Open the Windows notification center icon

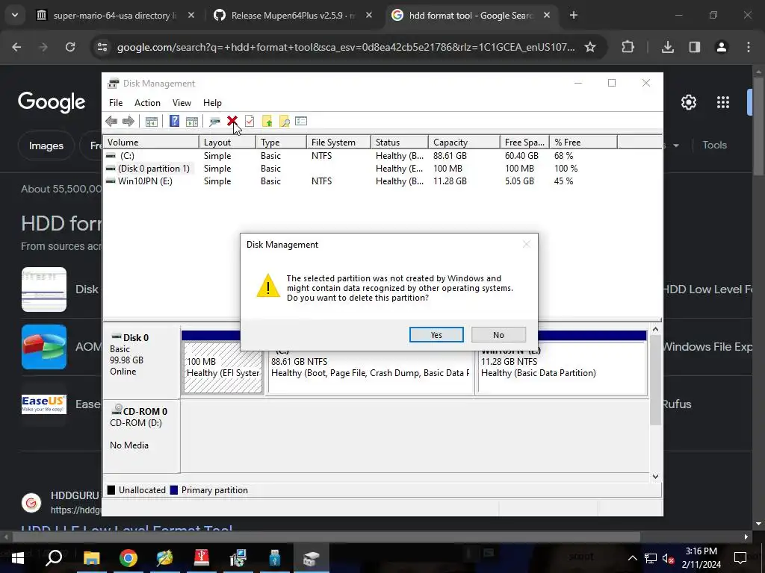pos(740,558)
